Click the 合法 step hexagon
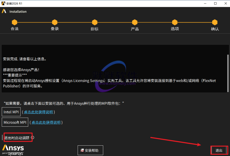 click(14, 22)
